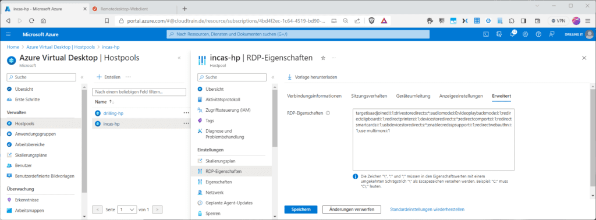Switch to the Sitzungsverhalten tab
The width and height of the screenshot is (596, 220).
[369, 96]
